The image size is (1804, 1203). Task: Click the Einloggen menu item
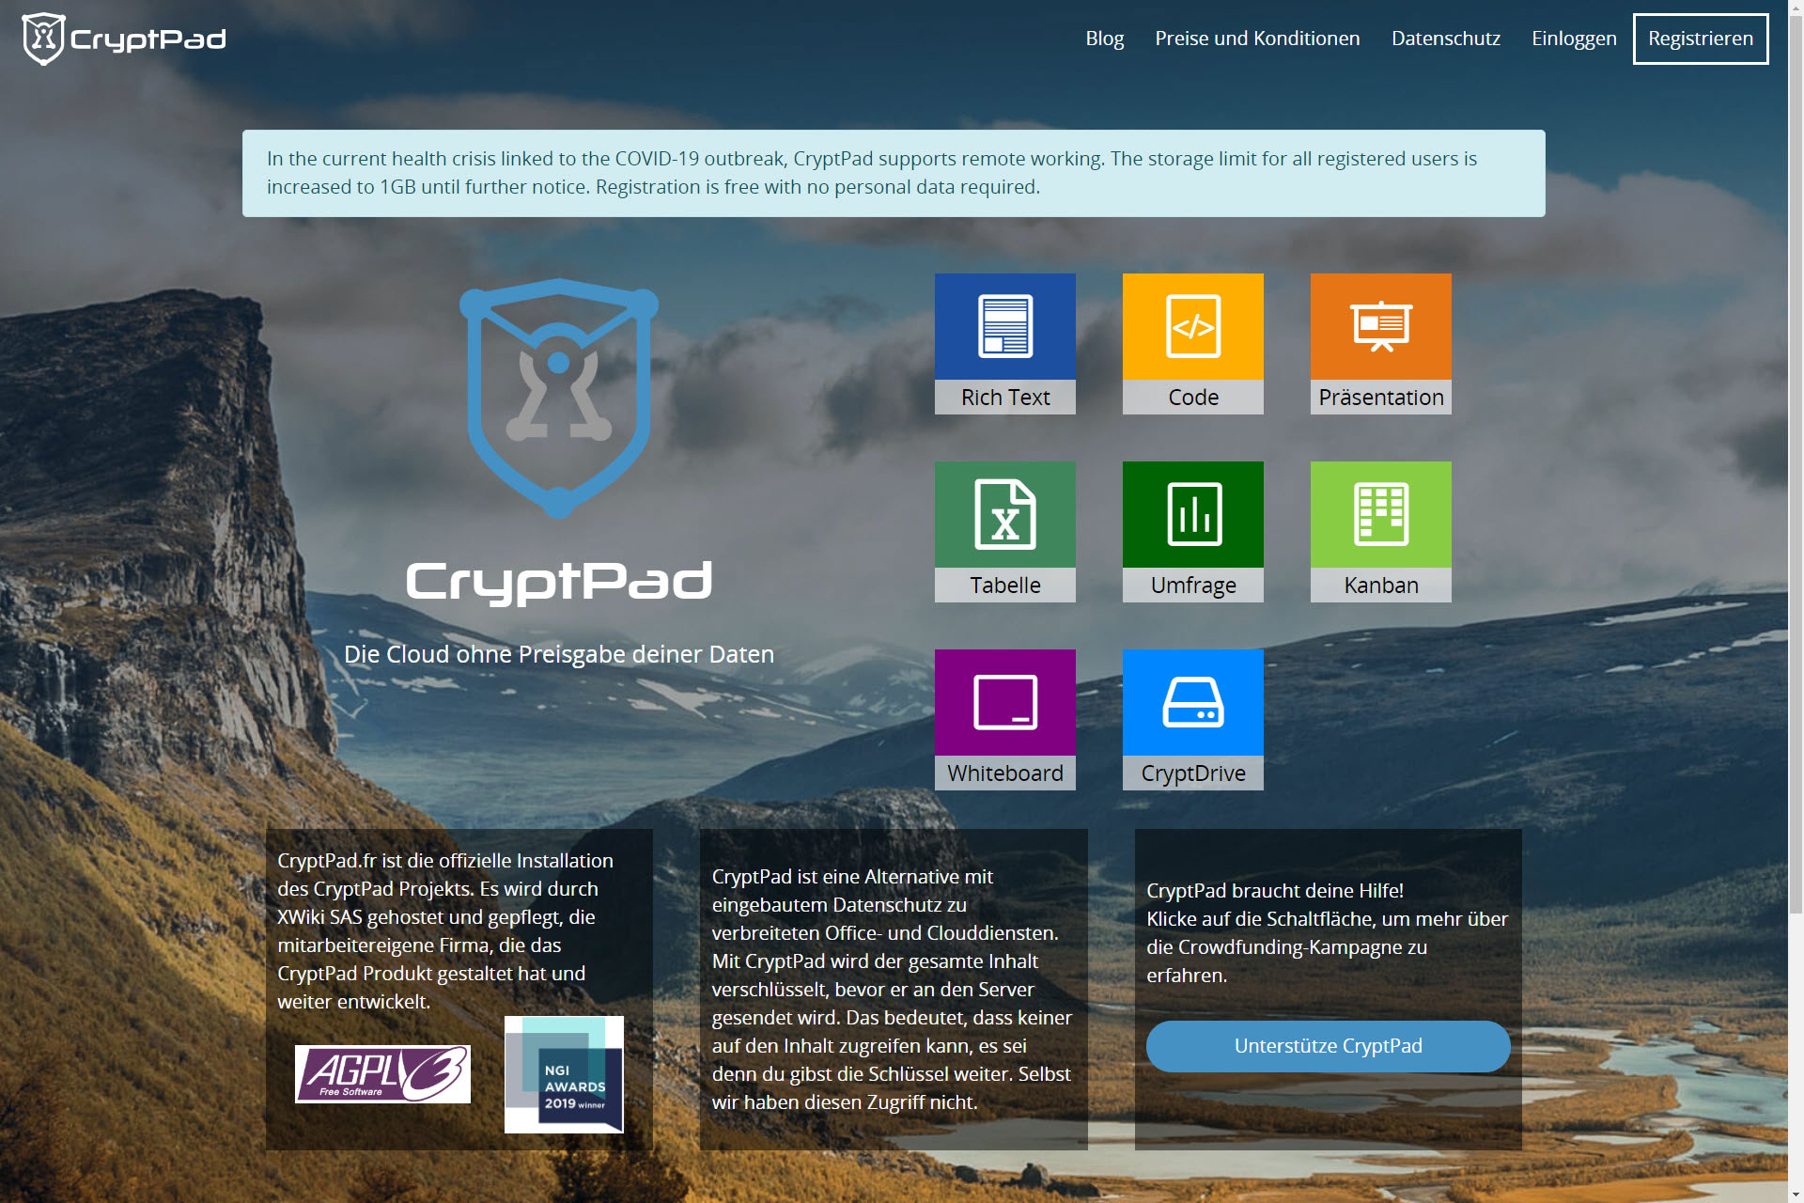coord(1576,38)
